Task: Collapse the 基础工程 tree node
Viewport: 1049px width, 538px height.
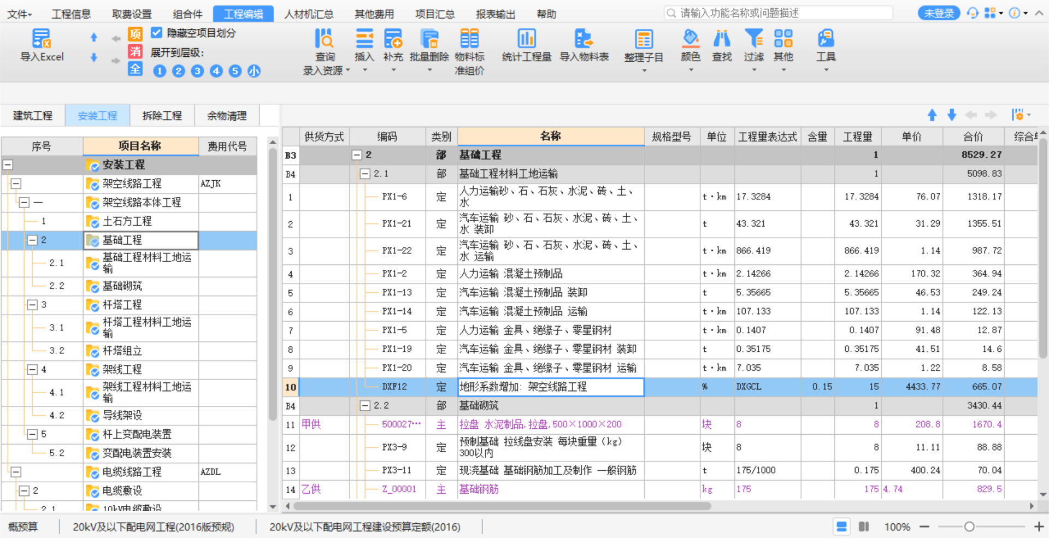Action: (32, 240)
